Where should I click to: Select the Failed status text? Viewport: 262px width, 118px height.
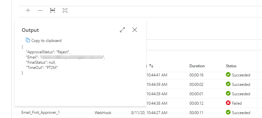(x=237, y=103)
